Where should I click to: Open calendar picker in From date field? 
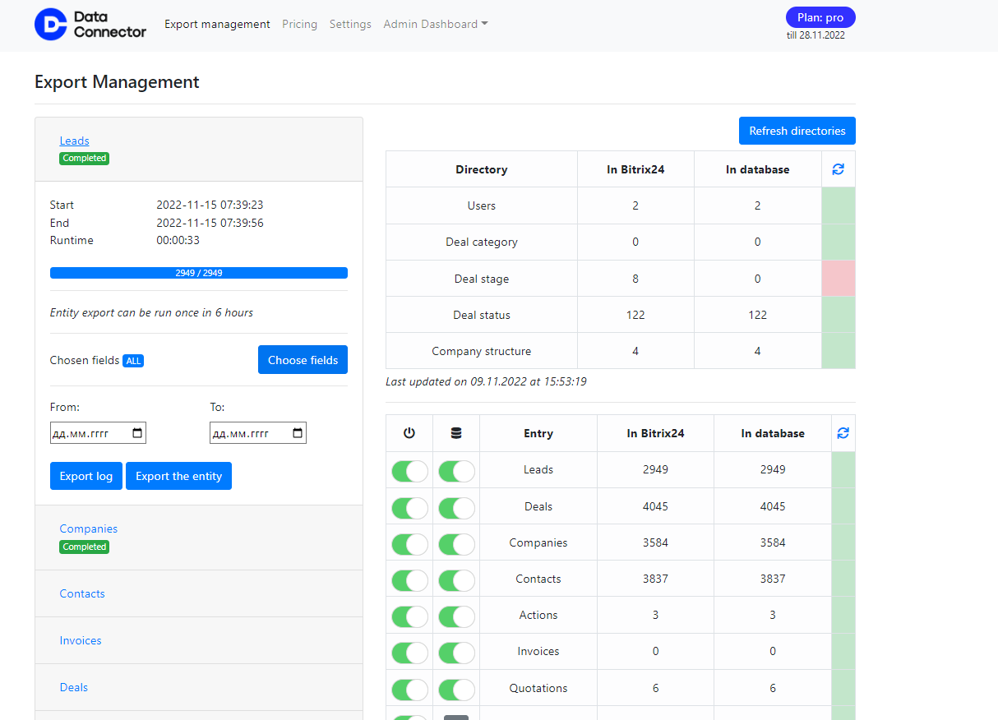137,432
